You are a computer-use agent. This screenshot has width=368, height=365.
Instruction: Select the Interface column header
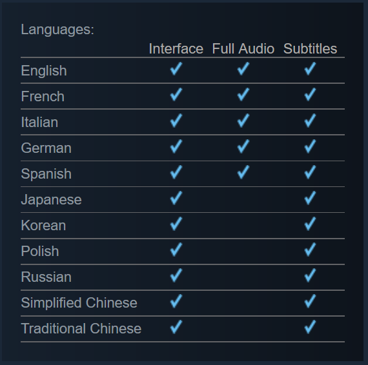pos(176,49)
